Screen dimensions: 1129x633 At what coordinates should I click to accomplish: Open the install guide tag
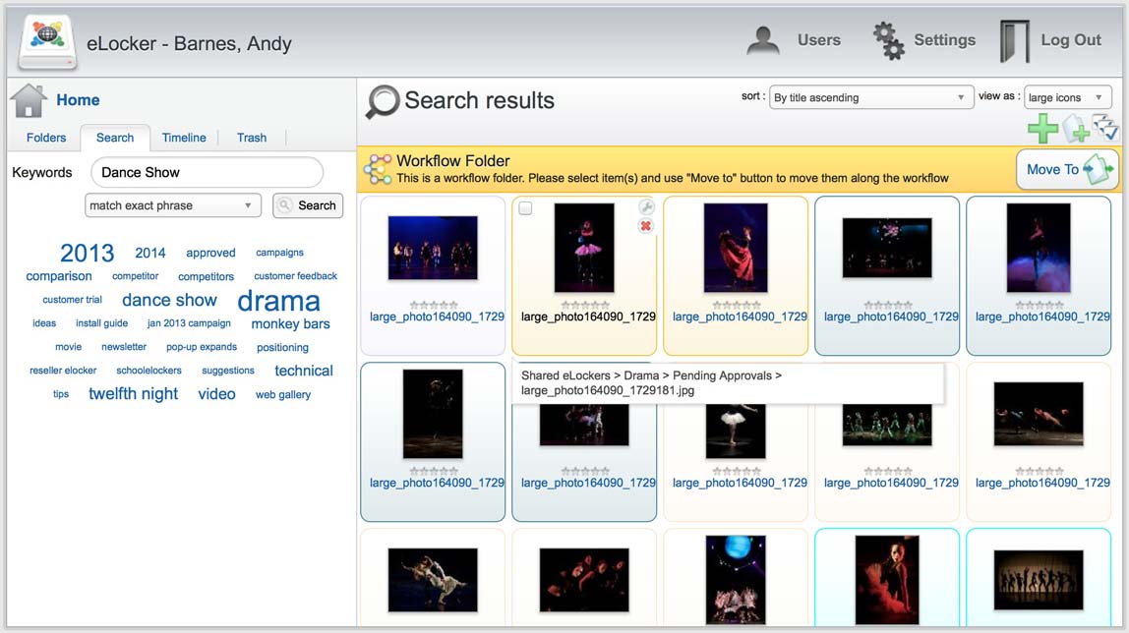101,323
